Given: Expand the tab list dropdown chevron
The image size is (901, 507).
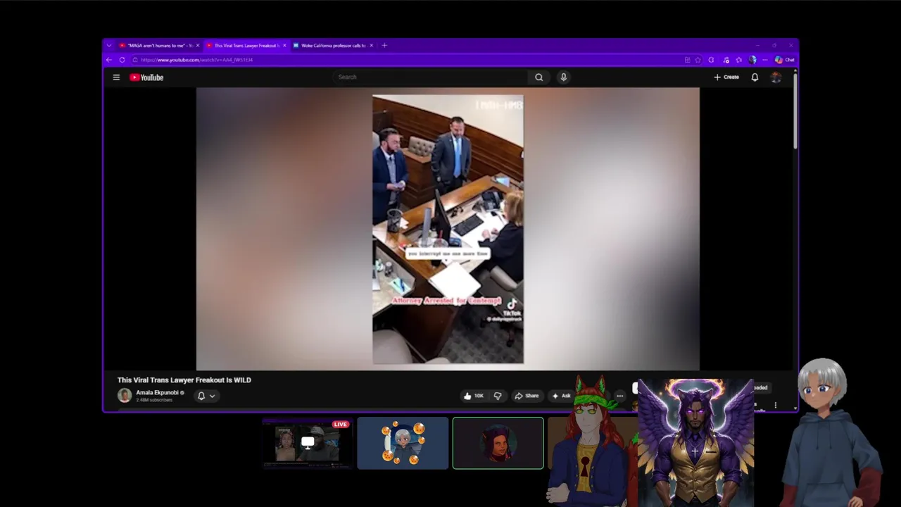Looking at the screenshot, I should (x=108, y=46).
